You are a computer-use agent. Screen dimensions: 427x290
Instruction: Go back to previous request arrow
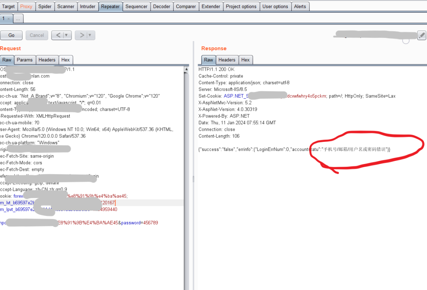pos(58,35)
